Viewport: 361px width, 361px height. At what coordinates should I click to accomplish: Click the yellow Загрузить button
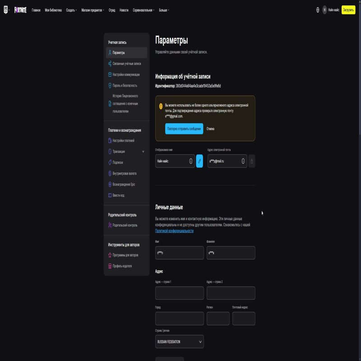click(348, 10)
